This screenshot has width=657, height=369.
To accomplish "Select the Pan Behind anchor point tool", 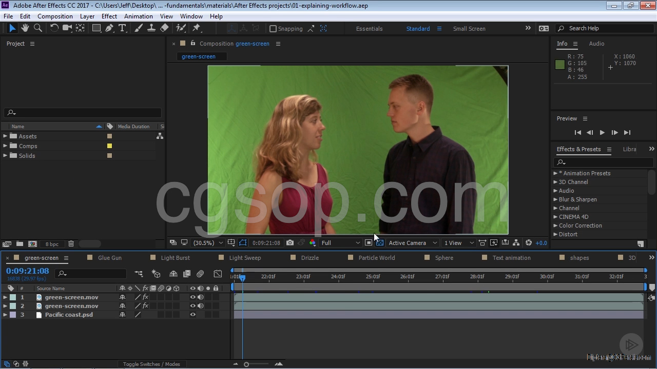I will (x=80, y=28).
